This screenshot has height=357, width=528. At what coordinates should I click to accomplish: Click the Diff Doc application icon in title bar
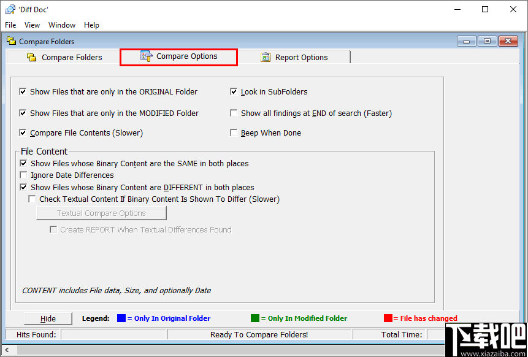click(x=10, y=9)
